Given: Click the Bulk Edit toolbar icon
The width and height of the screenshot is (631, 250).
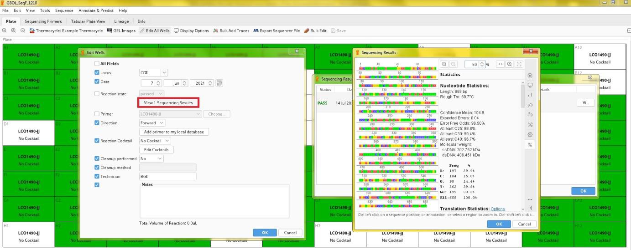Looking at the screenshot, I should tap(315, 31).
